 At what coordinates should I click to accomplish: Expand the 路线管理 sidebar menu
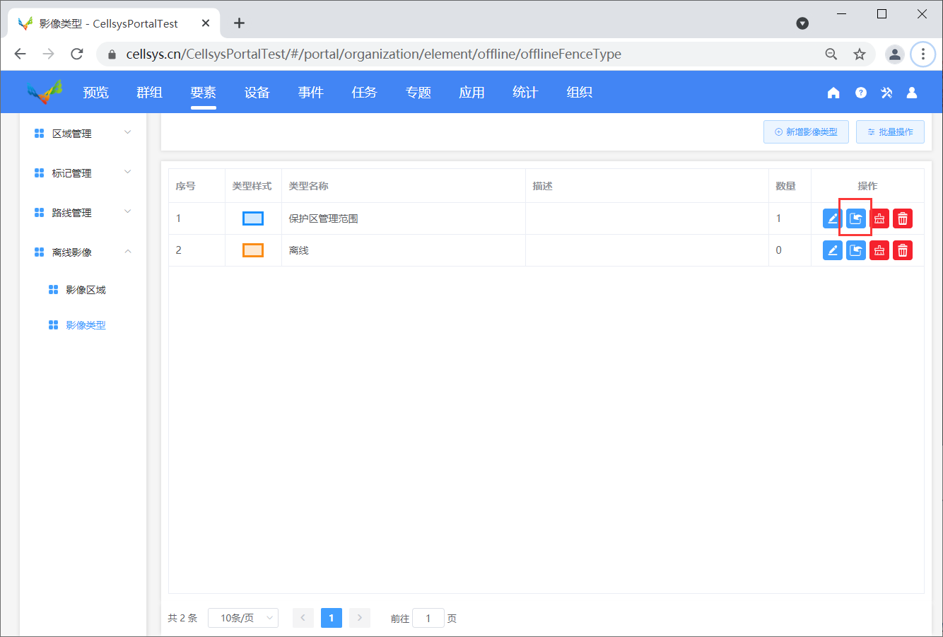(x=83, y=212)
